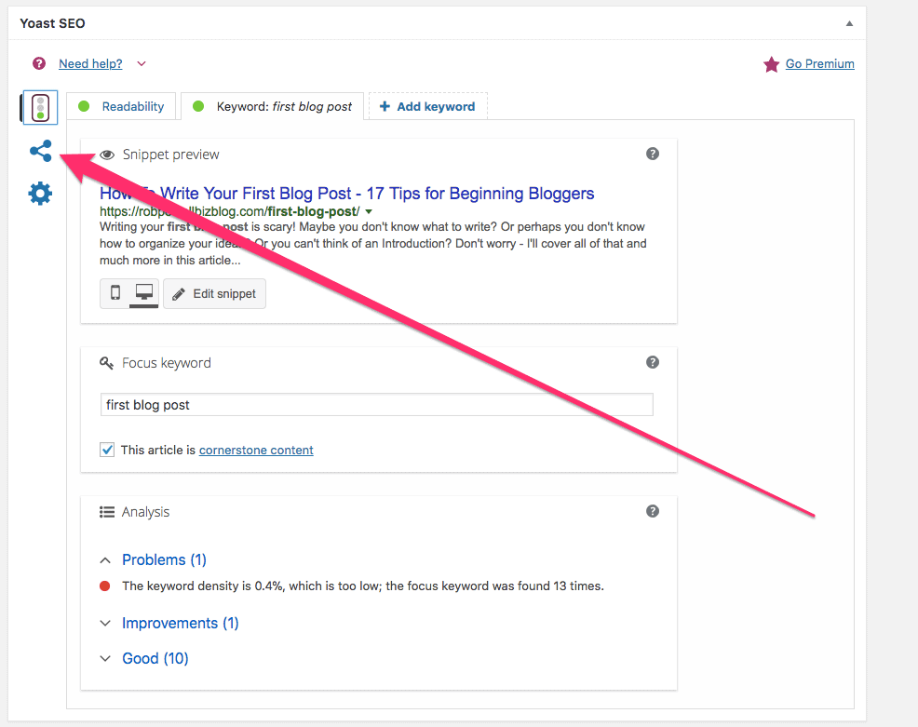The height and width of the screenshot is (727, 918).
Task: Open the Yoast Social share tab
Action: [40, 151]
